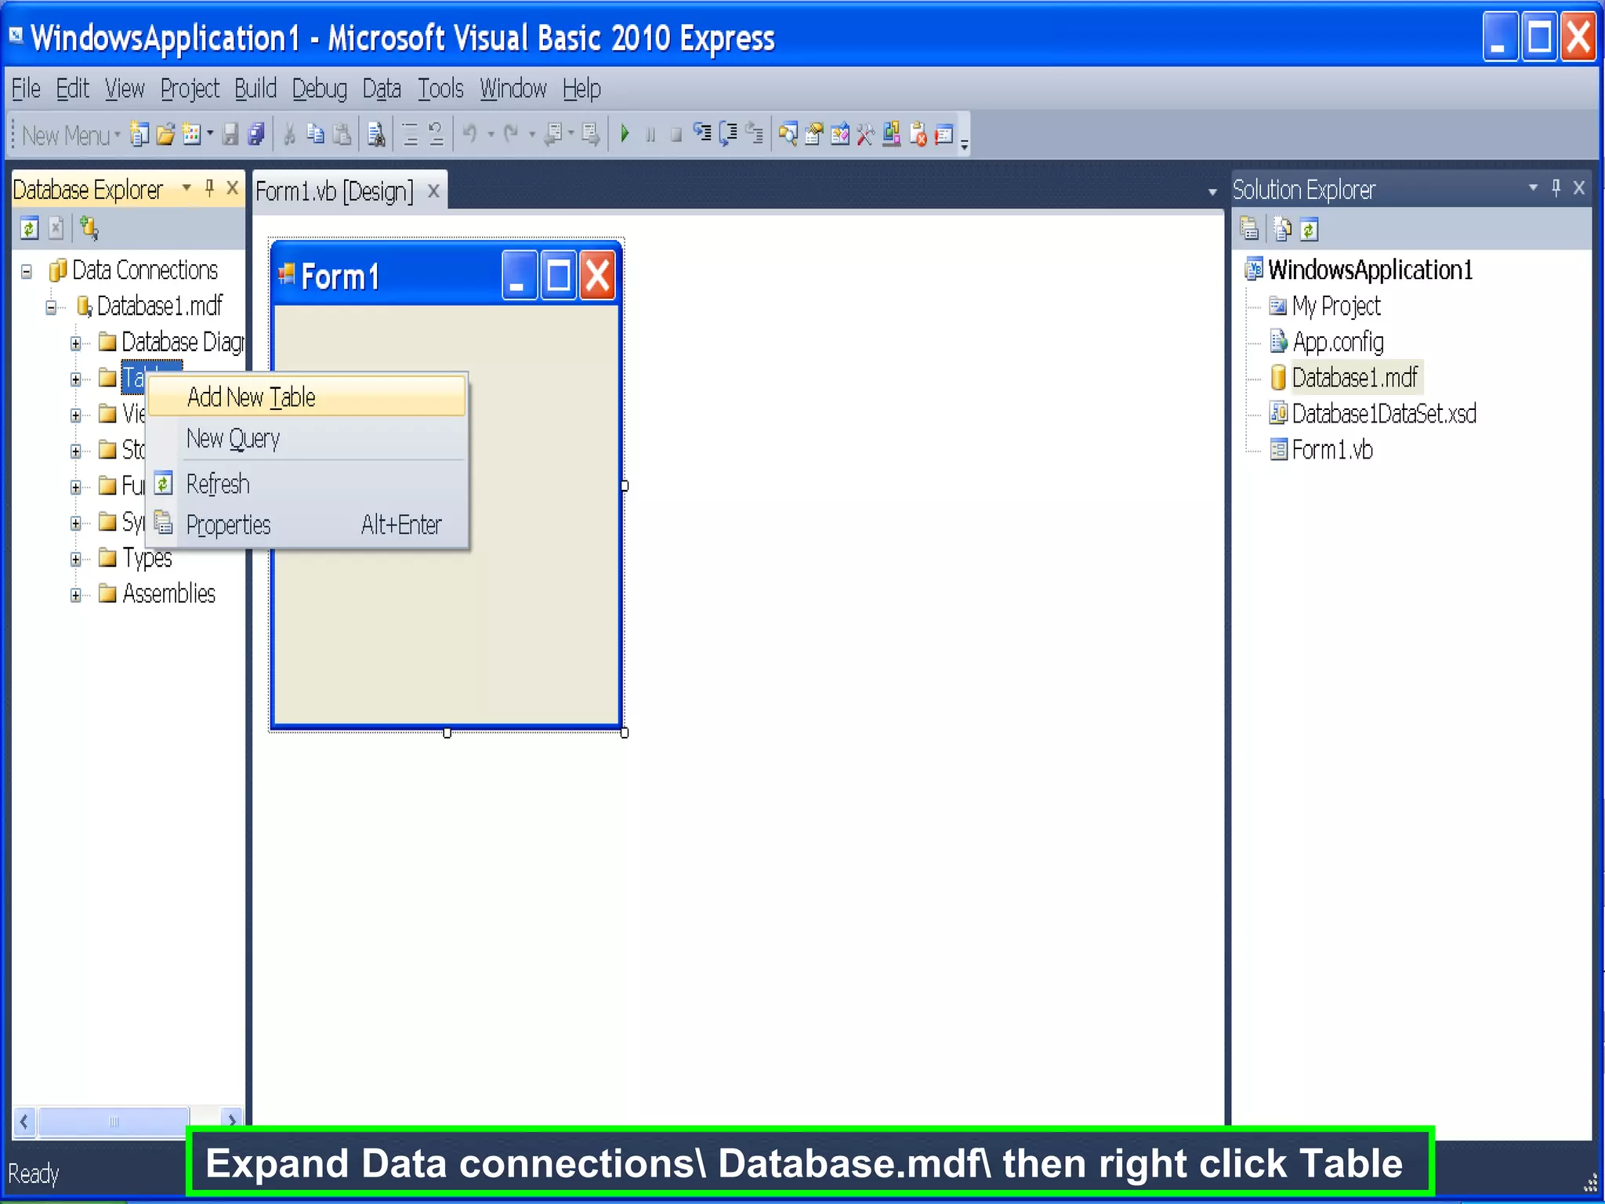Click the Connect to Database icon

(89, 228)
